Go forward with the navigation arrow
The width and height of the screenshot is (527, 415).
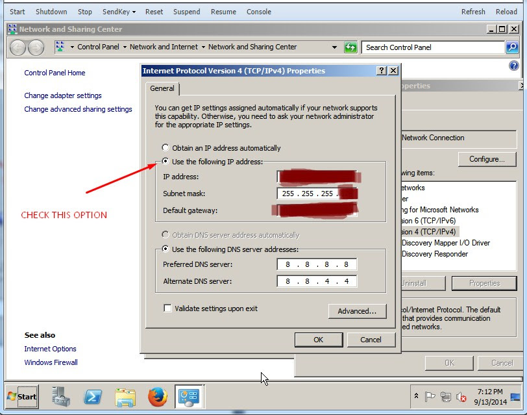click(x=36, y=47)
